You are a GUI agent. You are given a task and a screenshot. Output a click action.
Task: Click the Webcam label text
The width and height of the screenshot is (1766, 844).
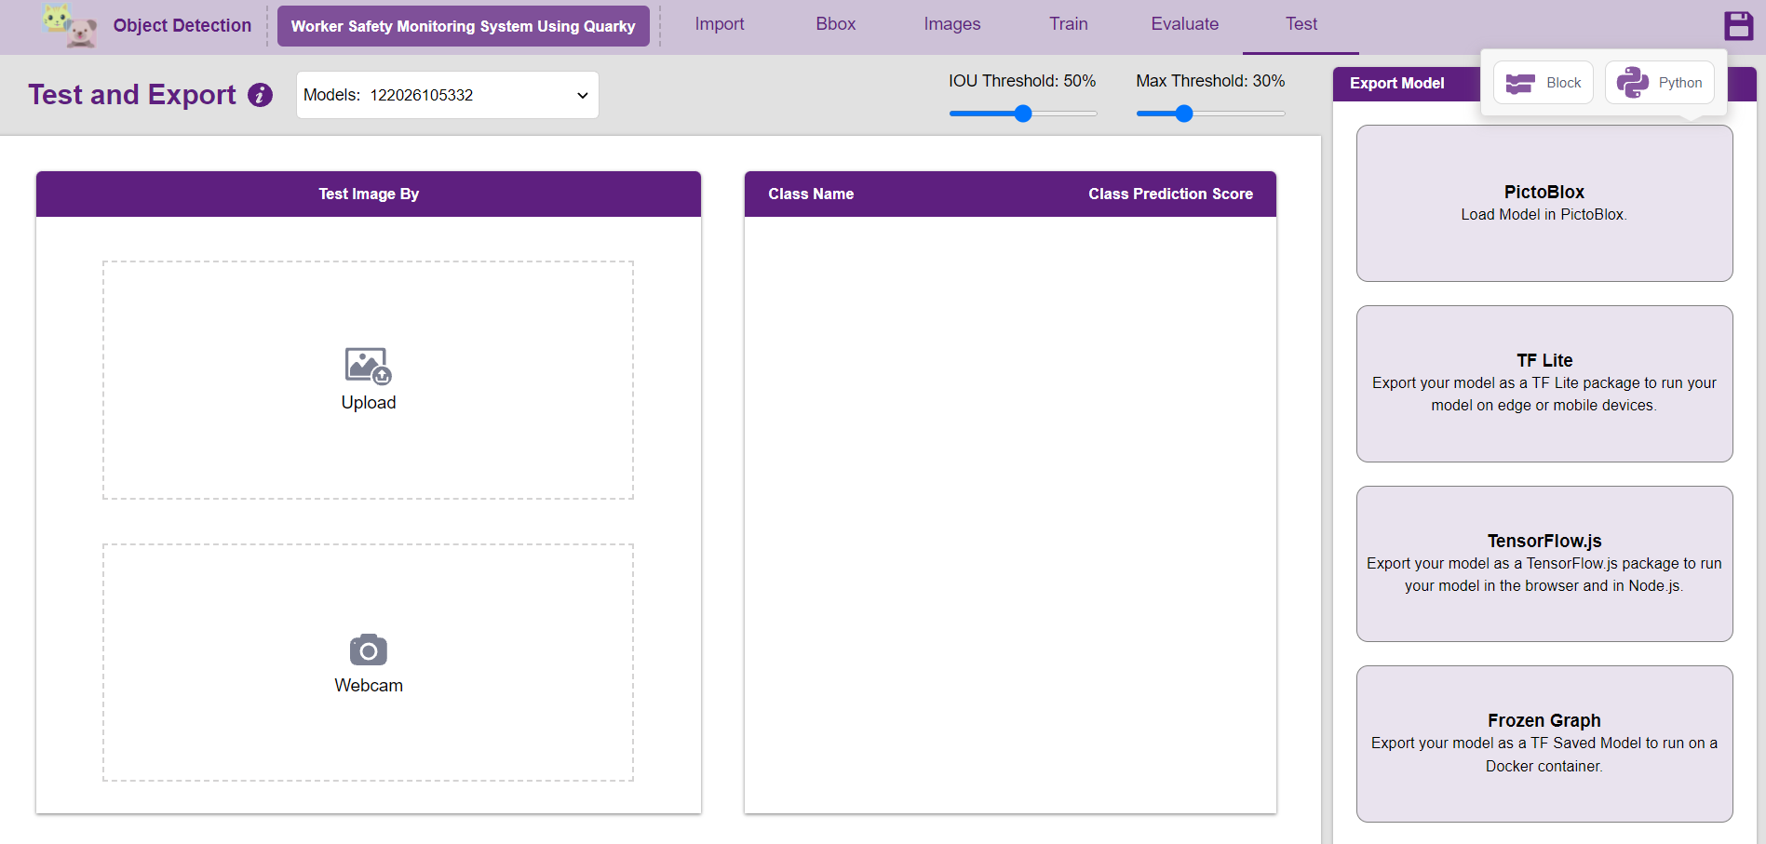click(x=369, y=686)
